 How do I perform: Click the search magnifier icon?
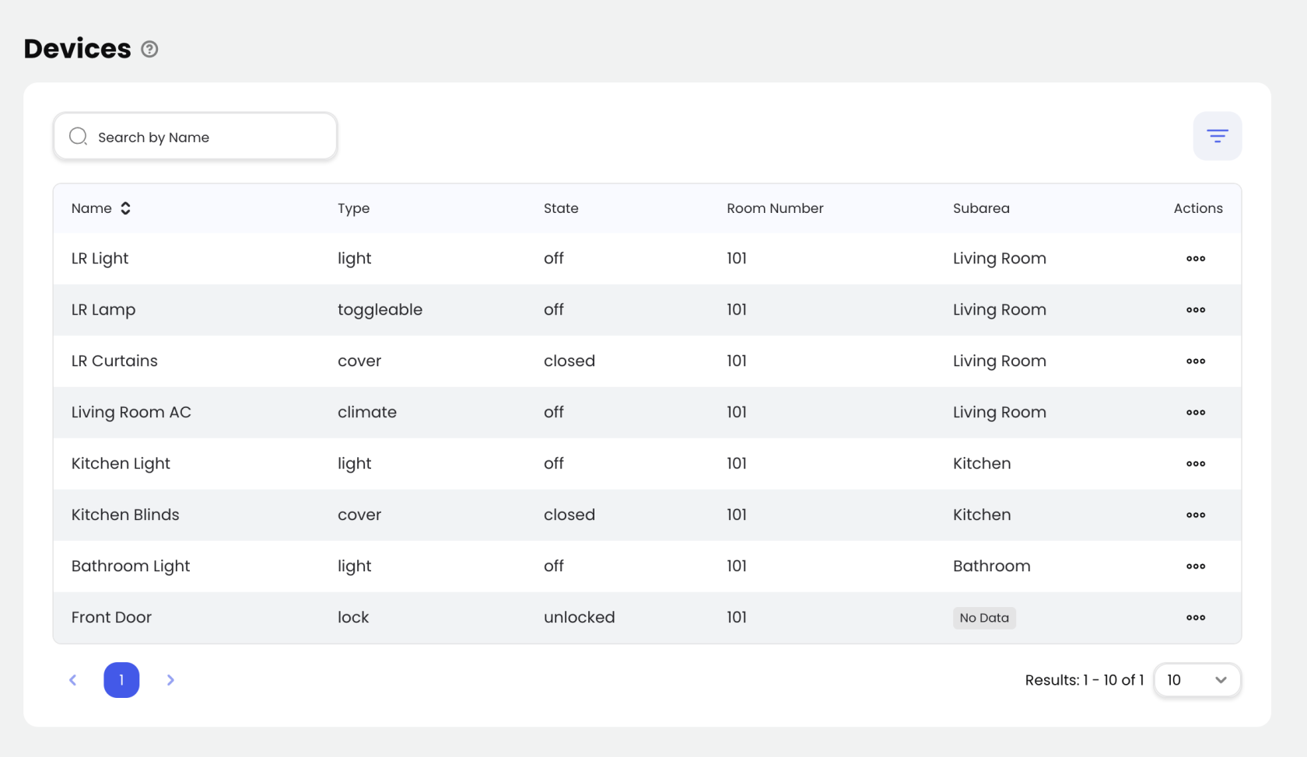(x=78, y=137)
